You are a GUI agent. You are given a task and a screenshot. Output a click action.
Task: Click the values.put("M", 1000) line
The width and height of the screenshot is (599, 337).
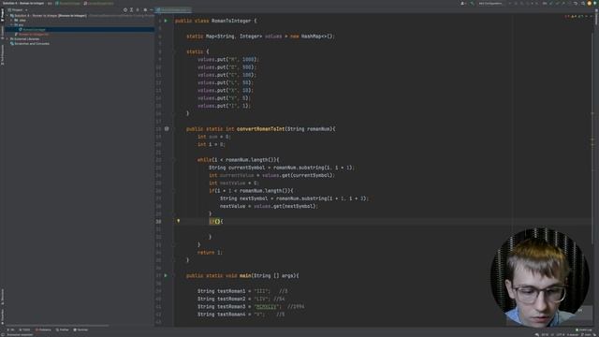[x=228, y=60]
